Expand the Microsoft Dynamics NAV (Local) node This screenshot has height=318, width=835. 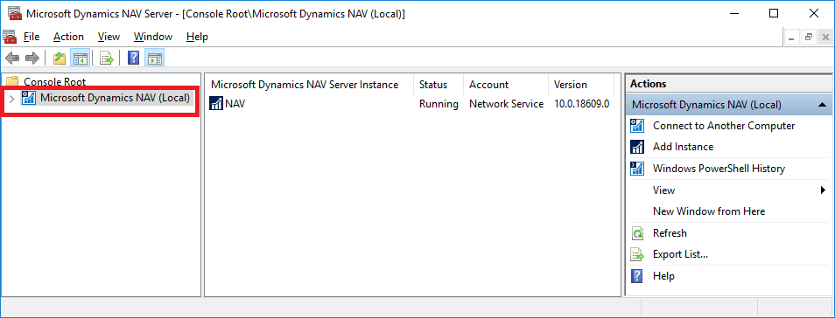pos(11,99)
